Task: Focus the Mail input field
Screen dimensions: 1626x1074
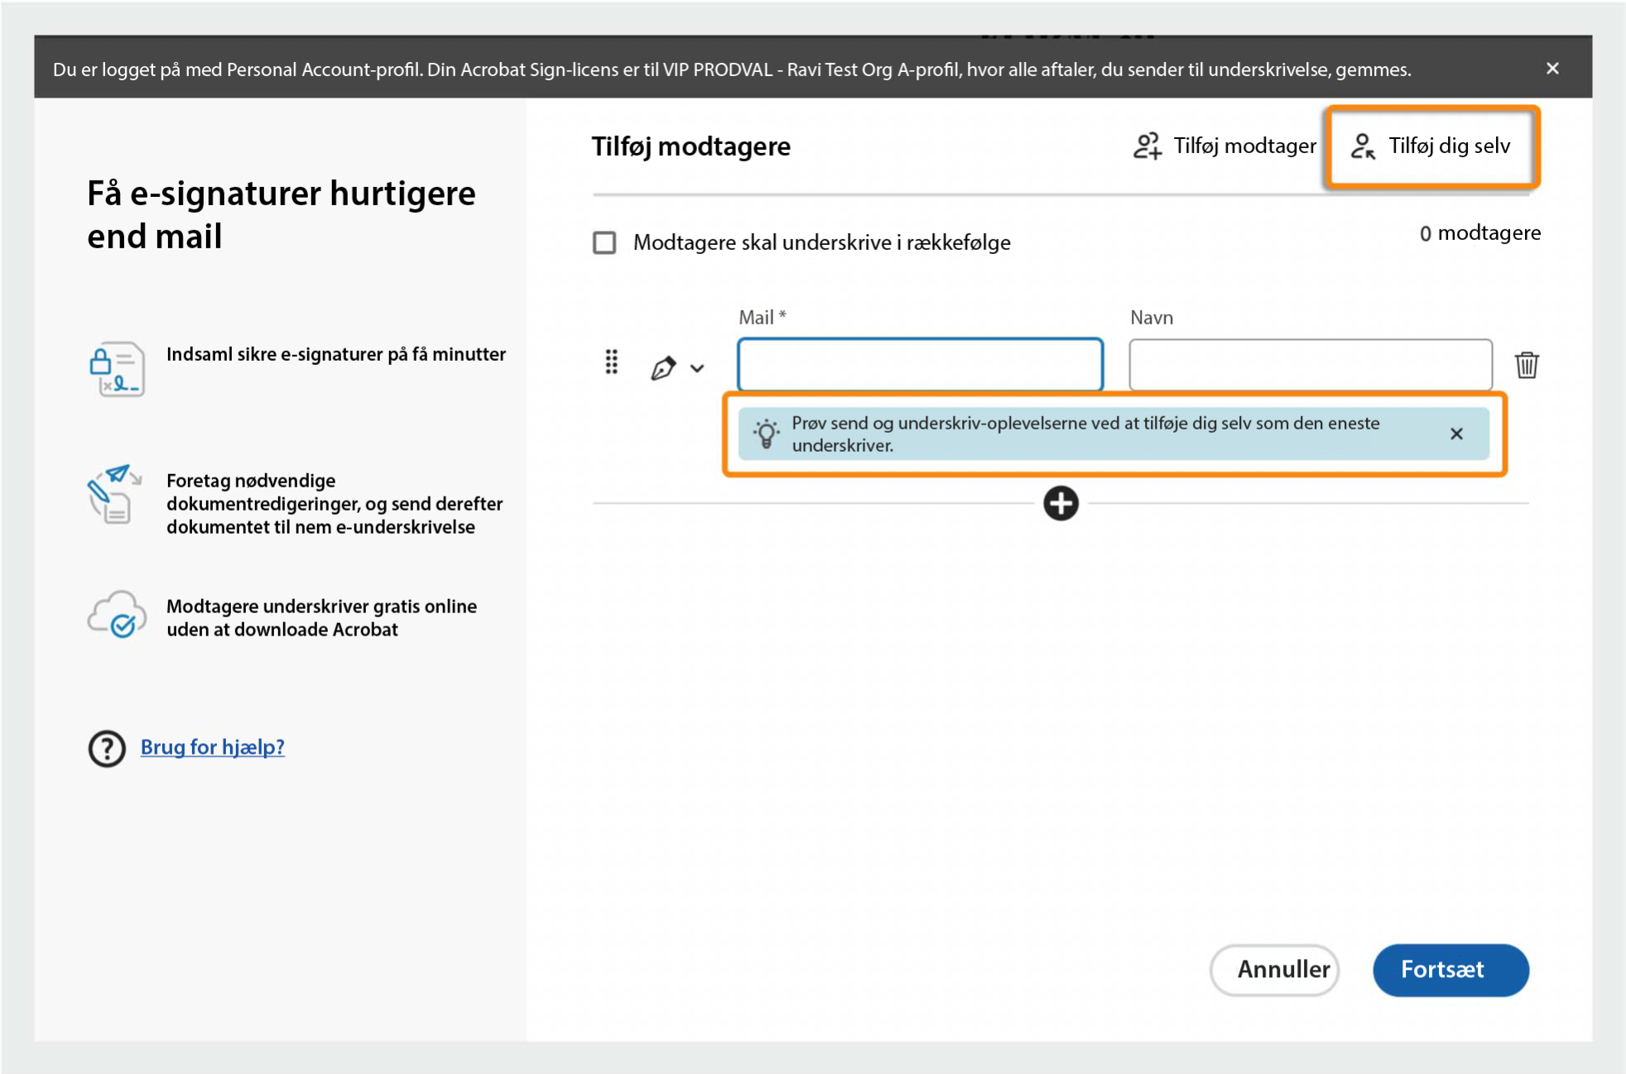Action: (920, 364)
